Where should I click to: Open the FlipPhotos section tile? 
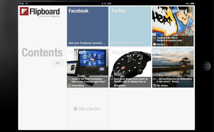(173, 67)
